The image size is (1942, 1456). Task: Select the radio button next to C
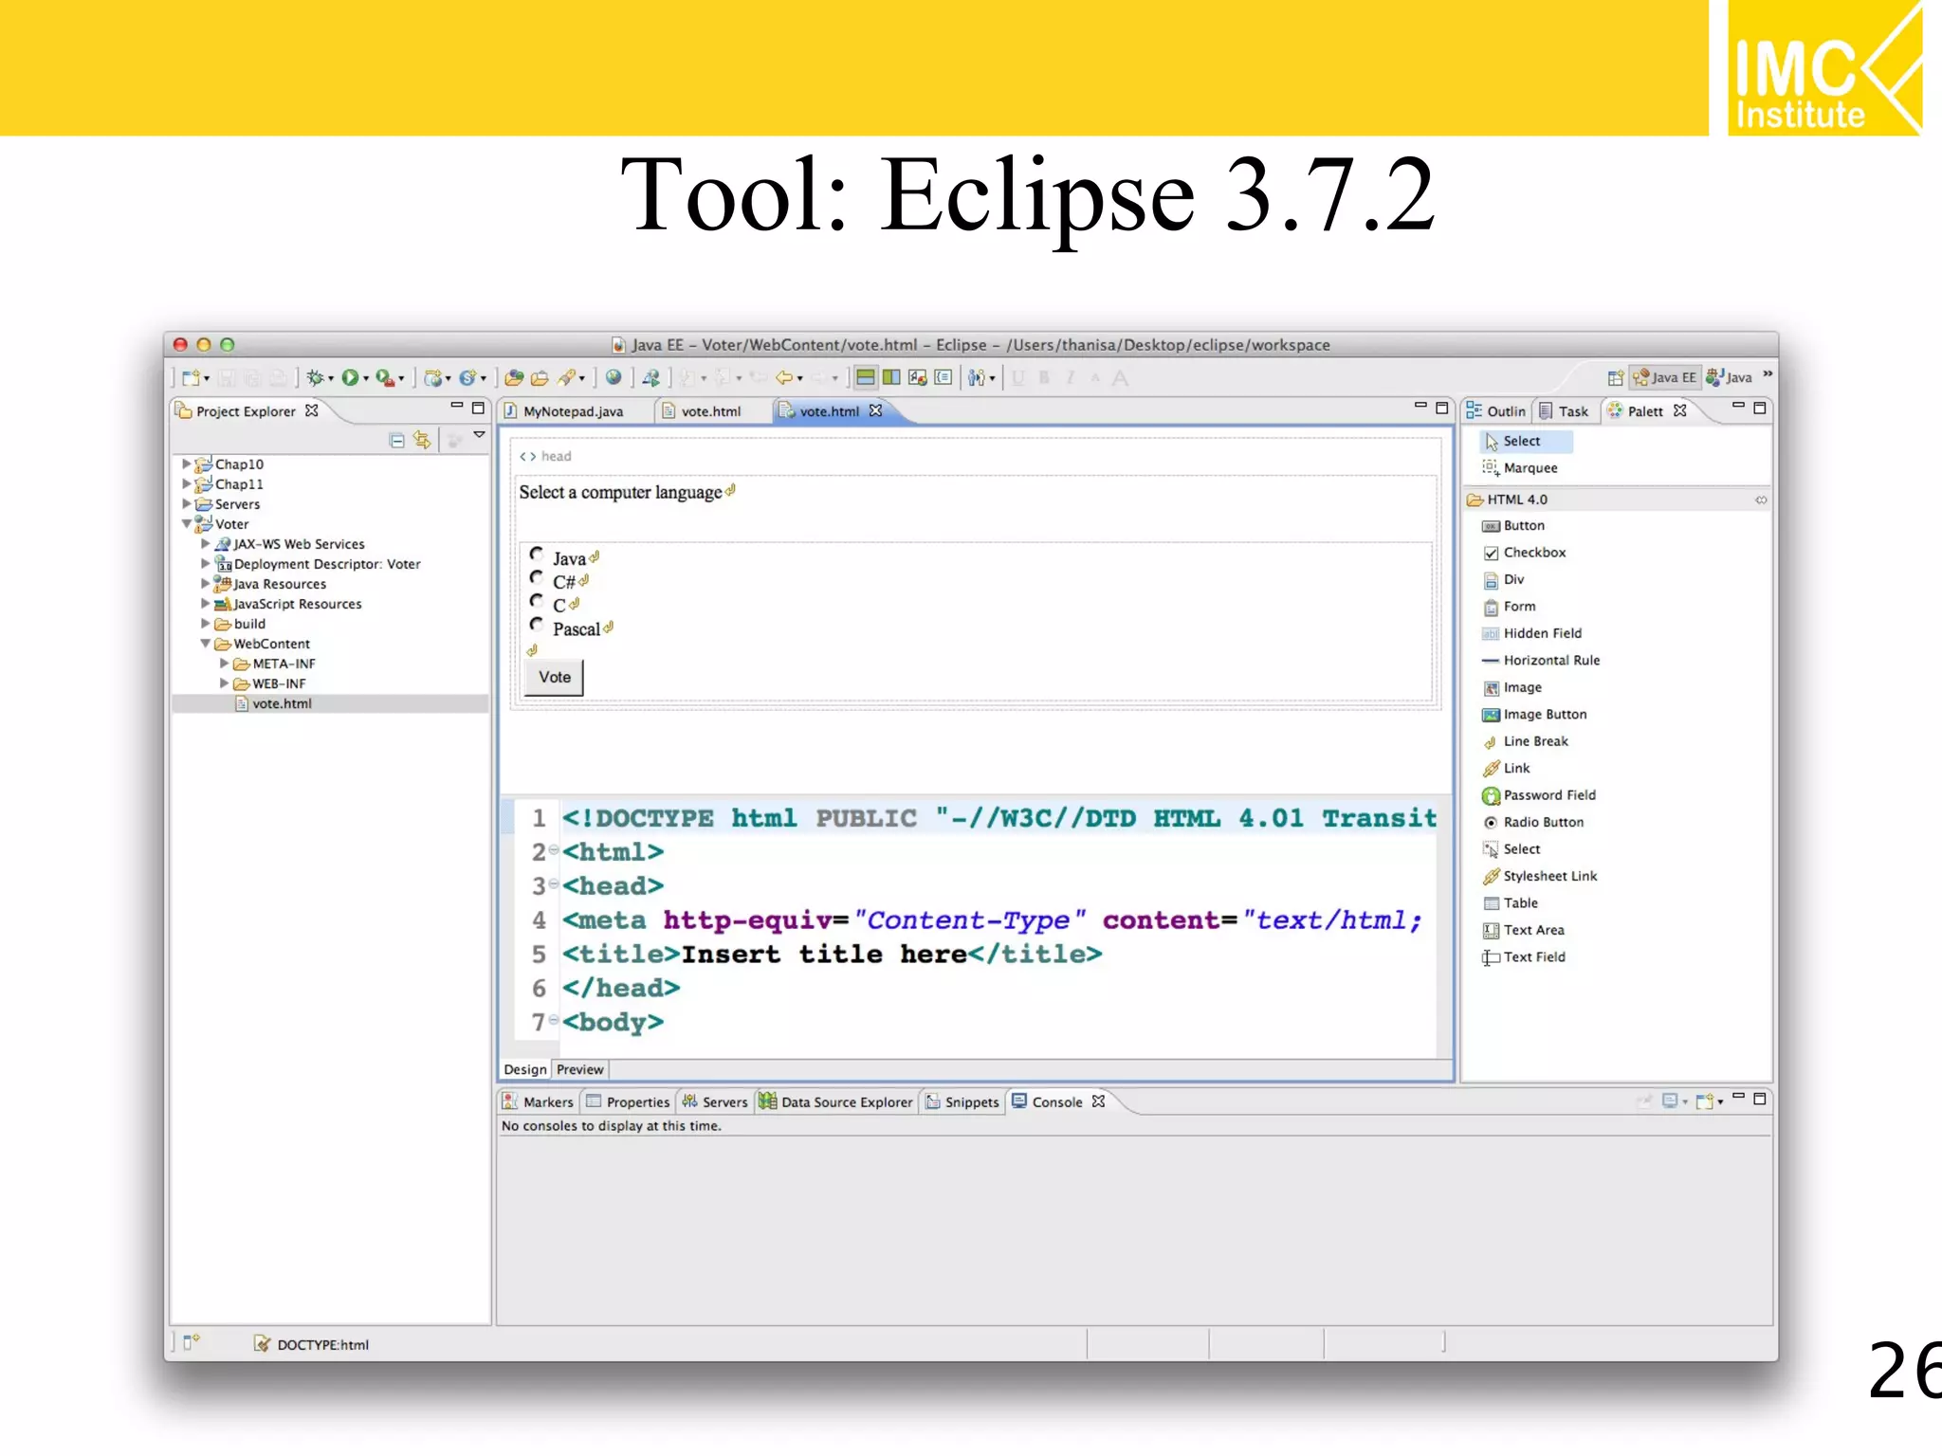pos(537,601)
